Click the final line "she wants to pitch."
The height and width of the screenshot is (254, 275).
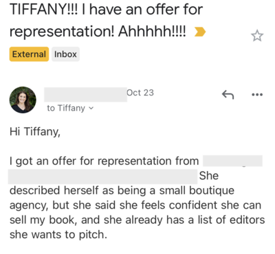click(x=58, y=235)
